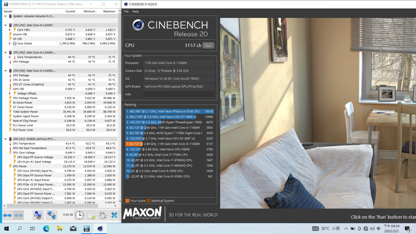Expand Core Temperatures row
The width and height of the screenshot is (416, 234).
pos(10,57)
